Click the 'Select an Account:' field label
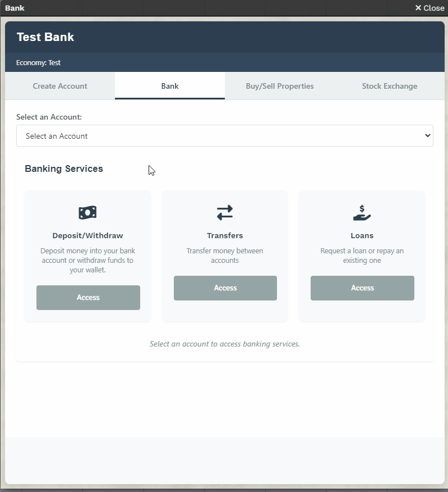The height and width of the screenshot is (492, 448). click(49, 117)
